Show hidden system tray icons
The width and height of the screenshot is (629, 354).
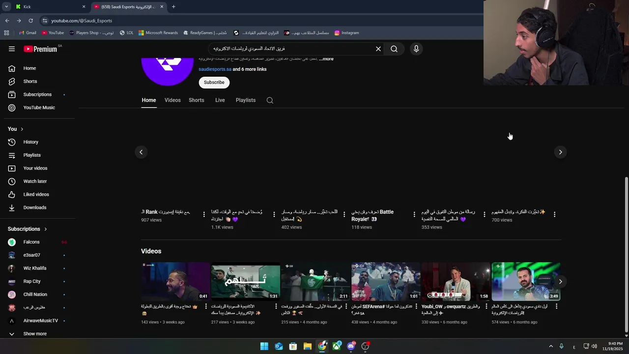551,346
